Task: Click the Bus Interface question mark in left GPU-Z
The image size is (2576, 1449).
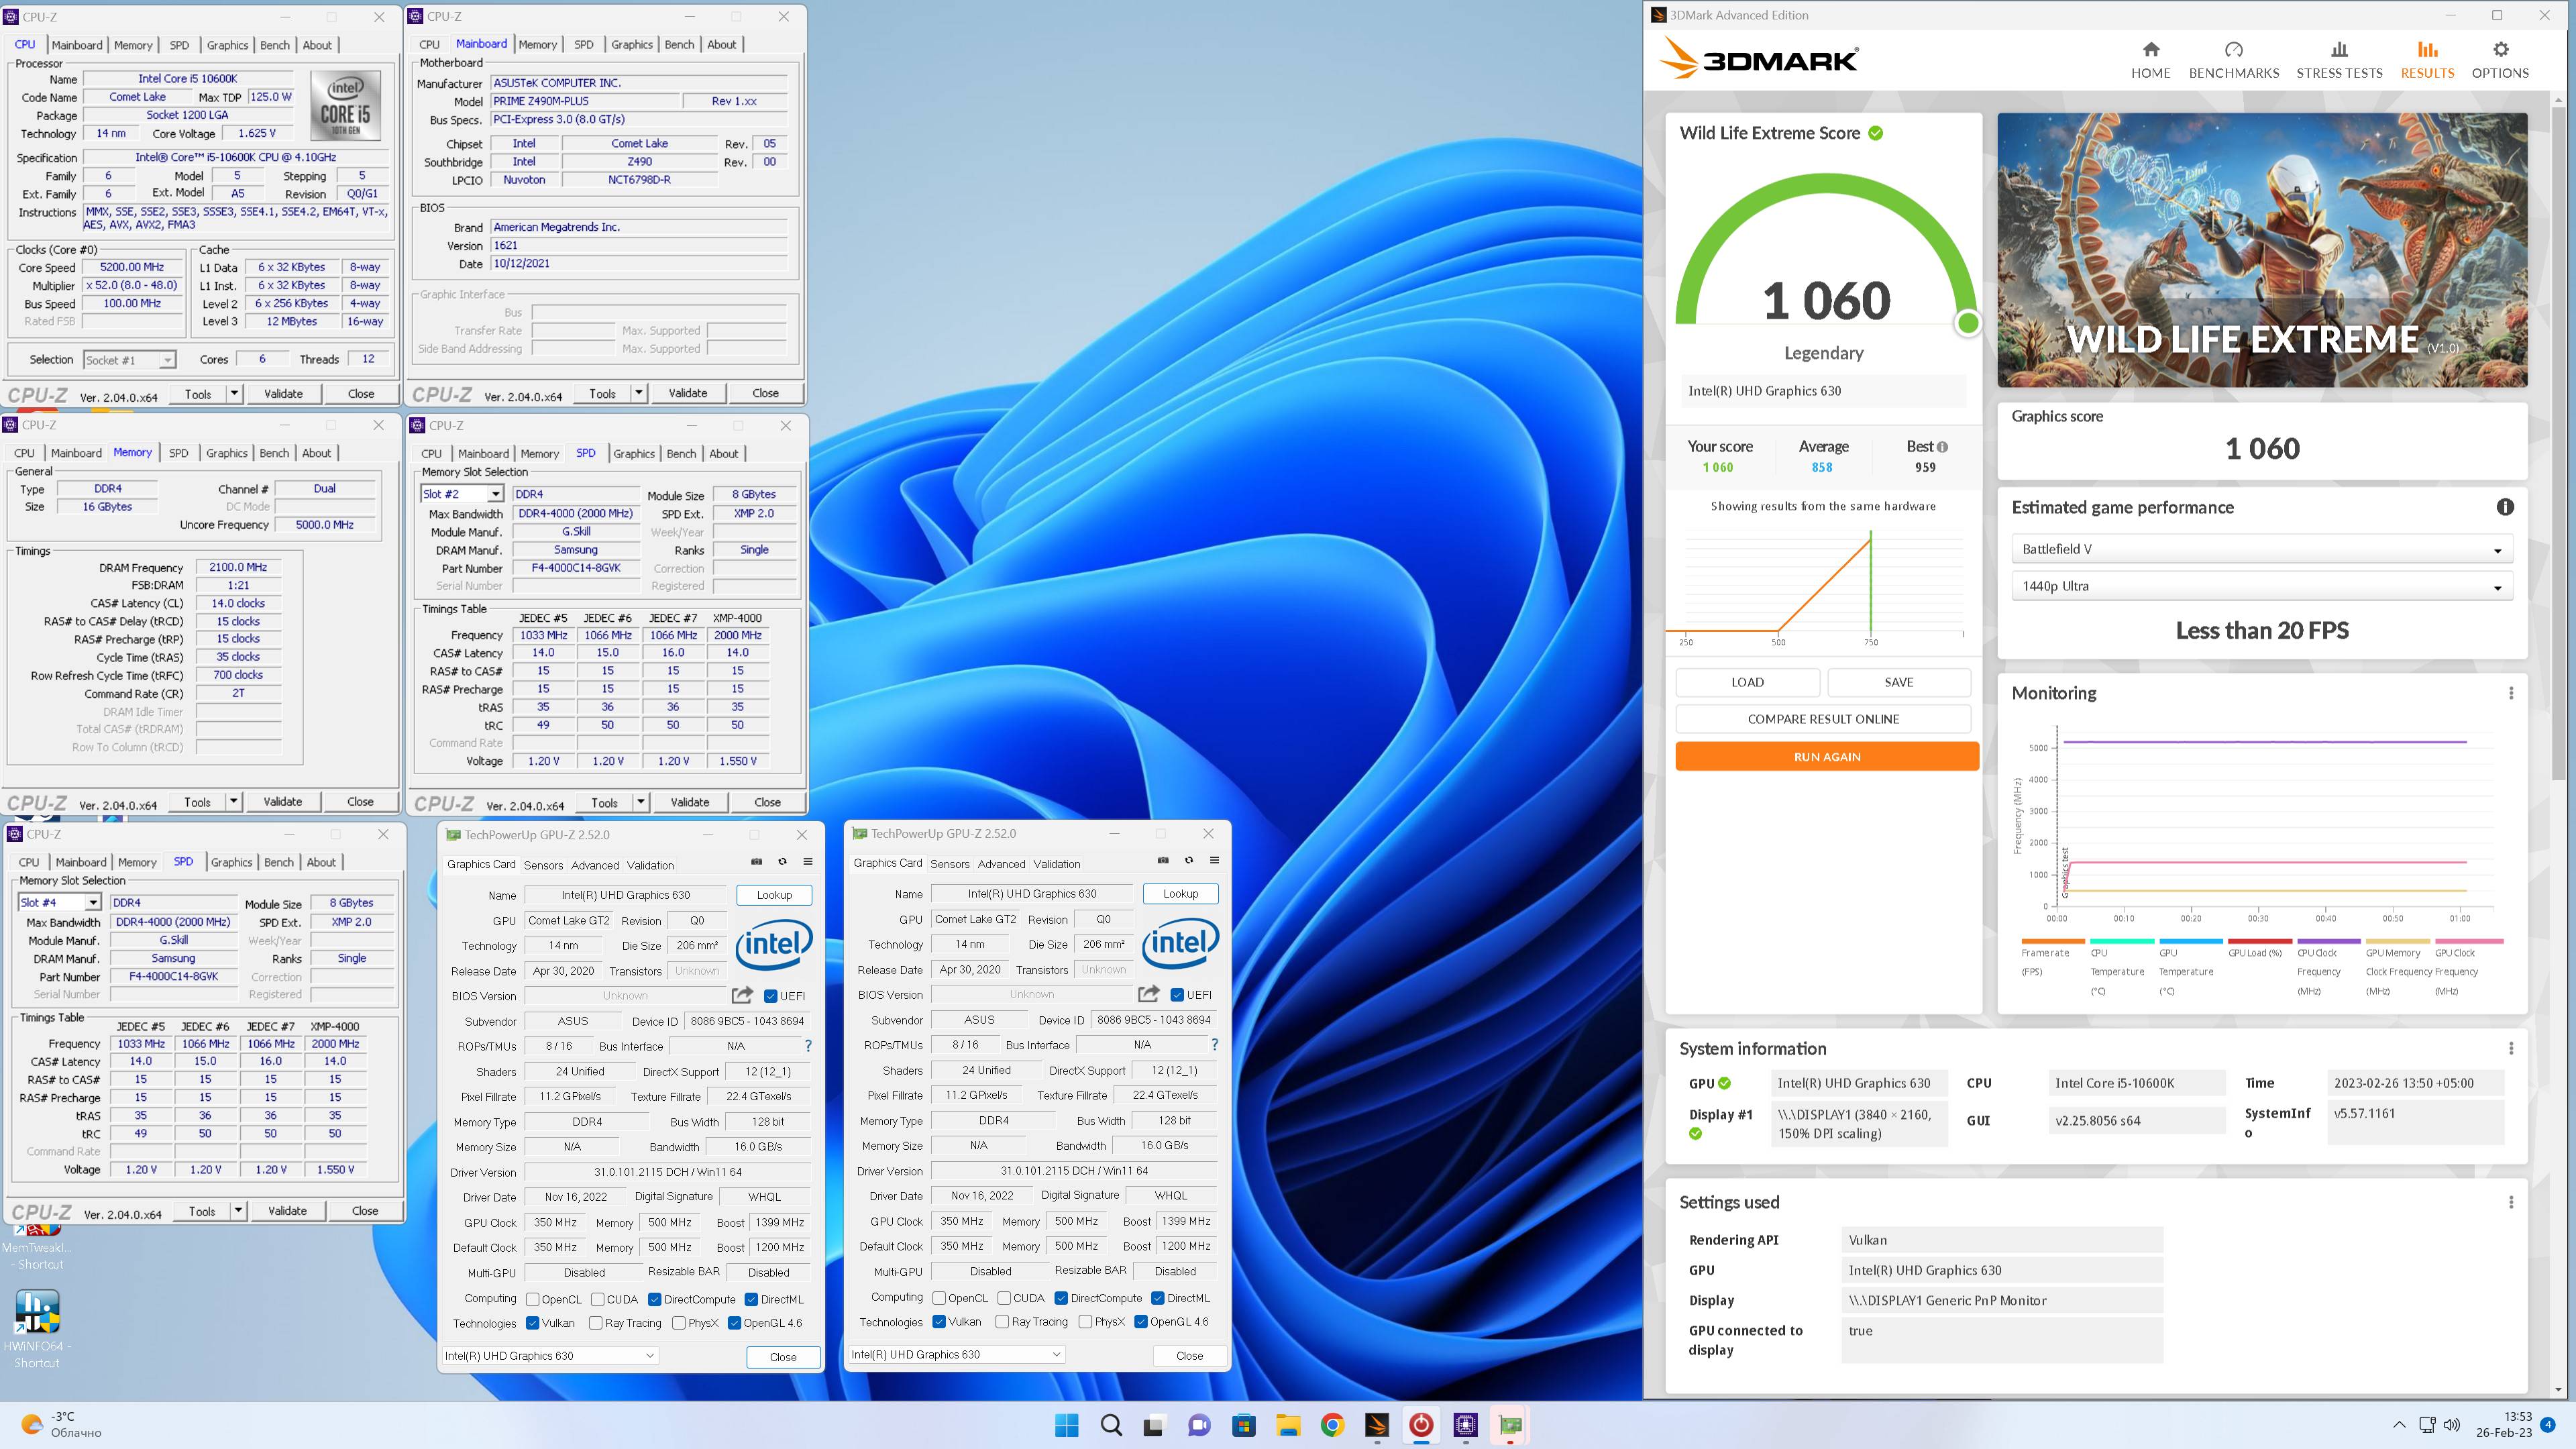Action: pos(808,1046)
